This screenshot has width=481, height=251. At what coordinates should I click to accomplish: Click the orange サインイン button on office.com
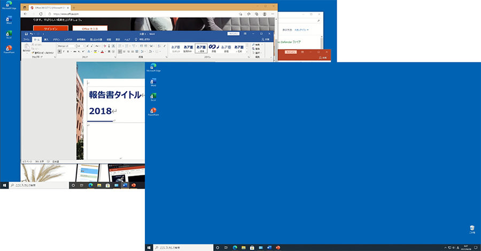click(x=51, y=29)
